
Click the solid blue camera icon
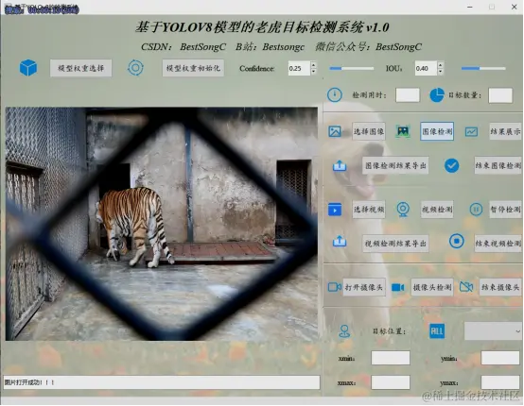click(x=398, y=287)
